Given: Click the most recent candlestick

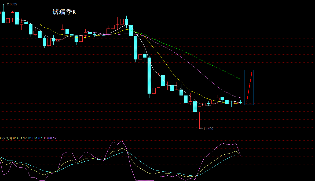Looking at the screenshot, I should click(x=240, y=102).
